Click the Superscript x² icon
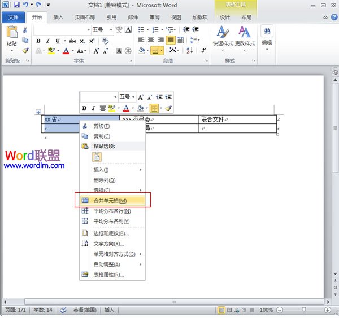The width and height of the screenshot is (339, 318). pos(92,41)
